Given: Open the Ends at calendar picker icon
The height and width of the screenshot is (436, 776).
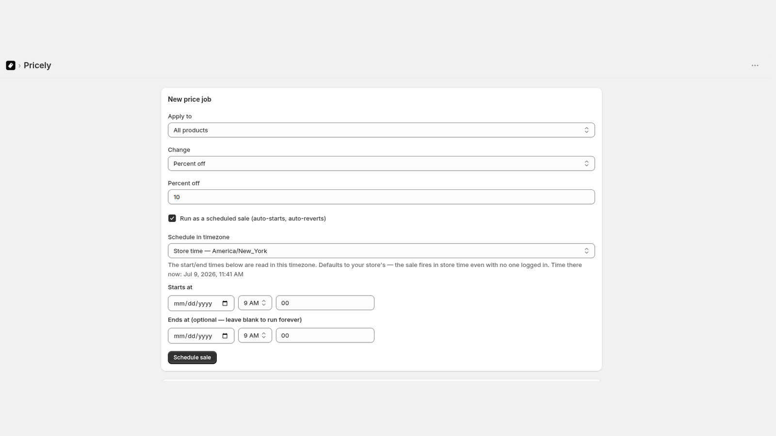Looking at the screenshot, I should [225, 336].
